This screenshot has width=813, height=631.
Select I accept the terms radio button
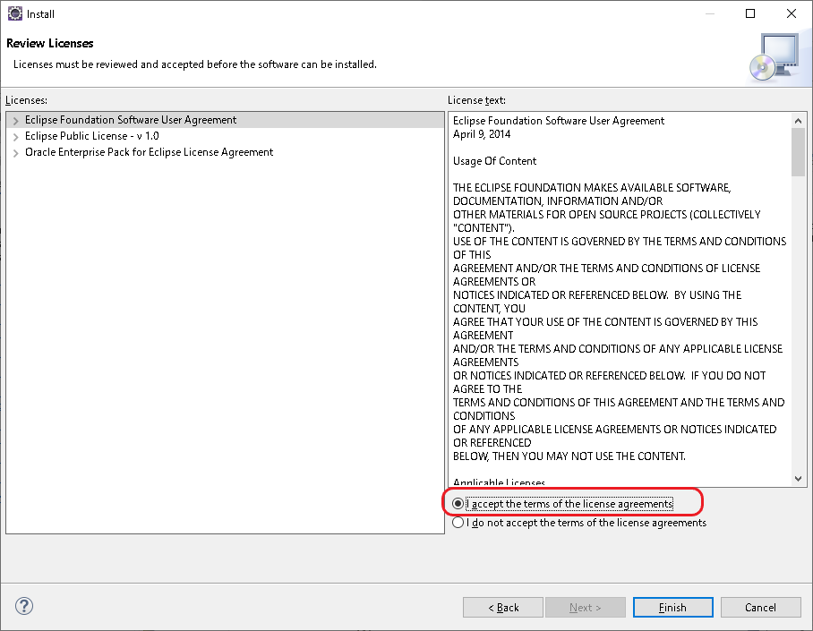point(458,503)
